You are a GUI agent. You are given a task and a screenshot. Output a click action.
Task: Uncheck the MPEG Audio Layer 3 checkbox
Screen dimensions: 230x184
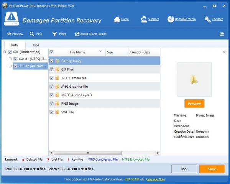(x=51, y=95)
